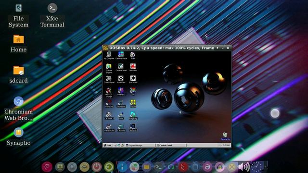Viewport: 308px width, 173px height.
Task: Click speaker volume icon in dock
Action: click(244, 167)
